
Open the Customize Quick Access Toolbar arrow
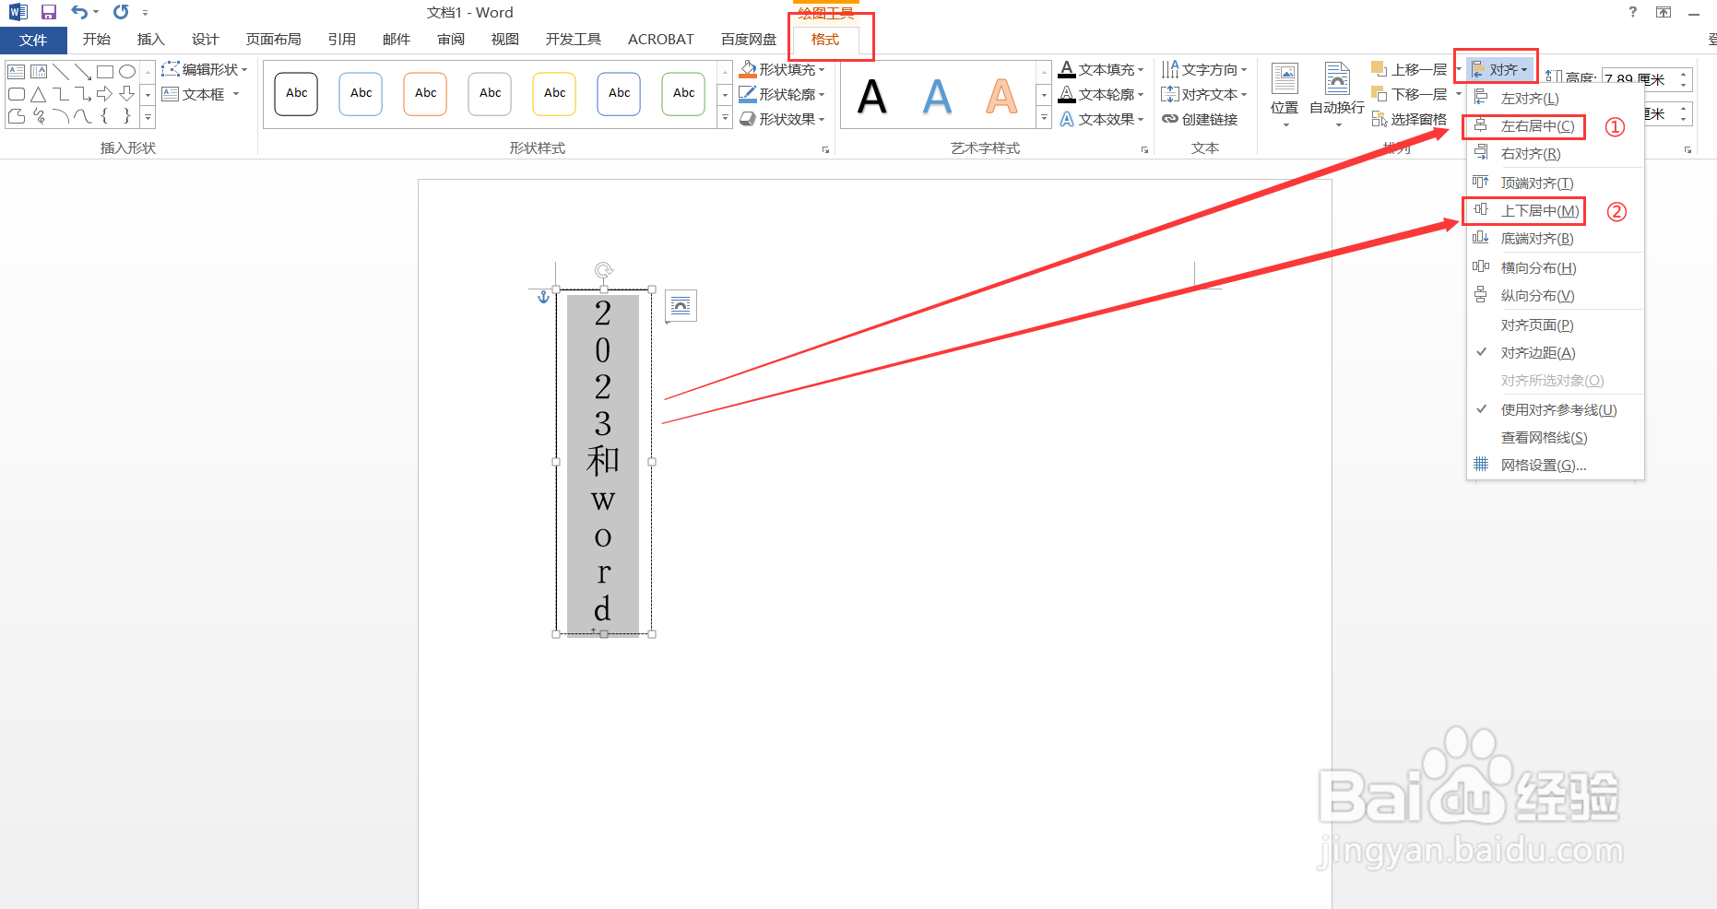pyautogui.click(x=146, y=13)
